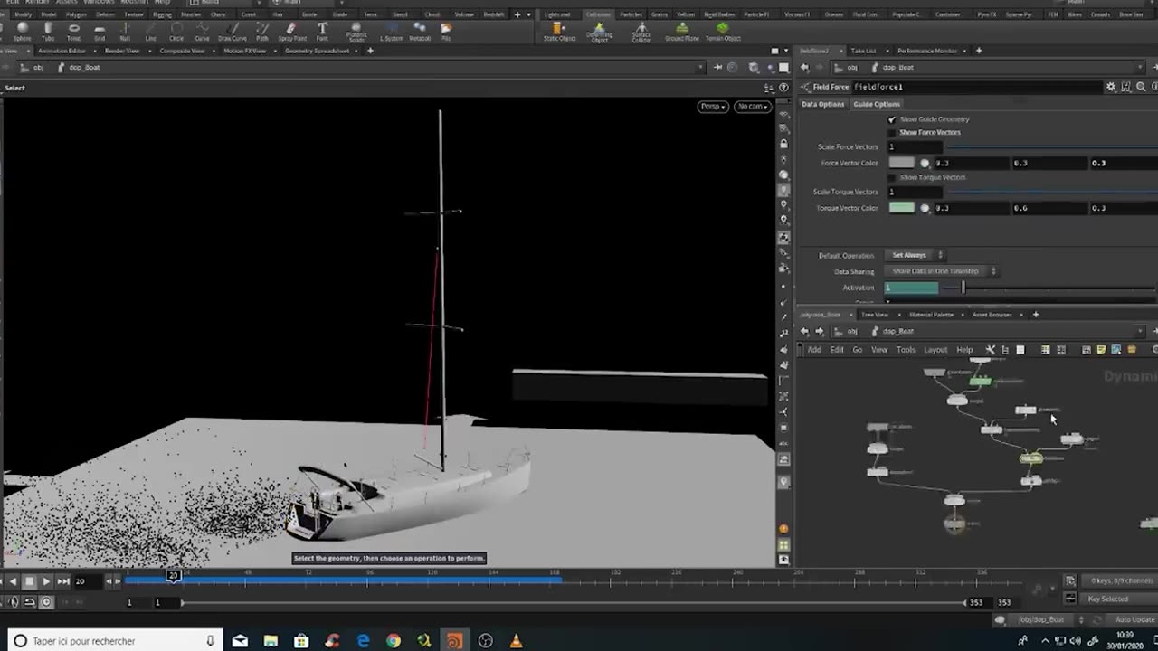Click the Deforming Object collision tool

[x=599, y=33]
